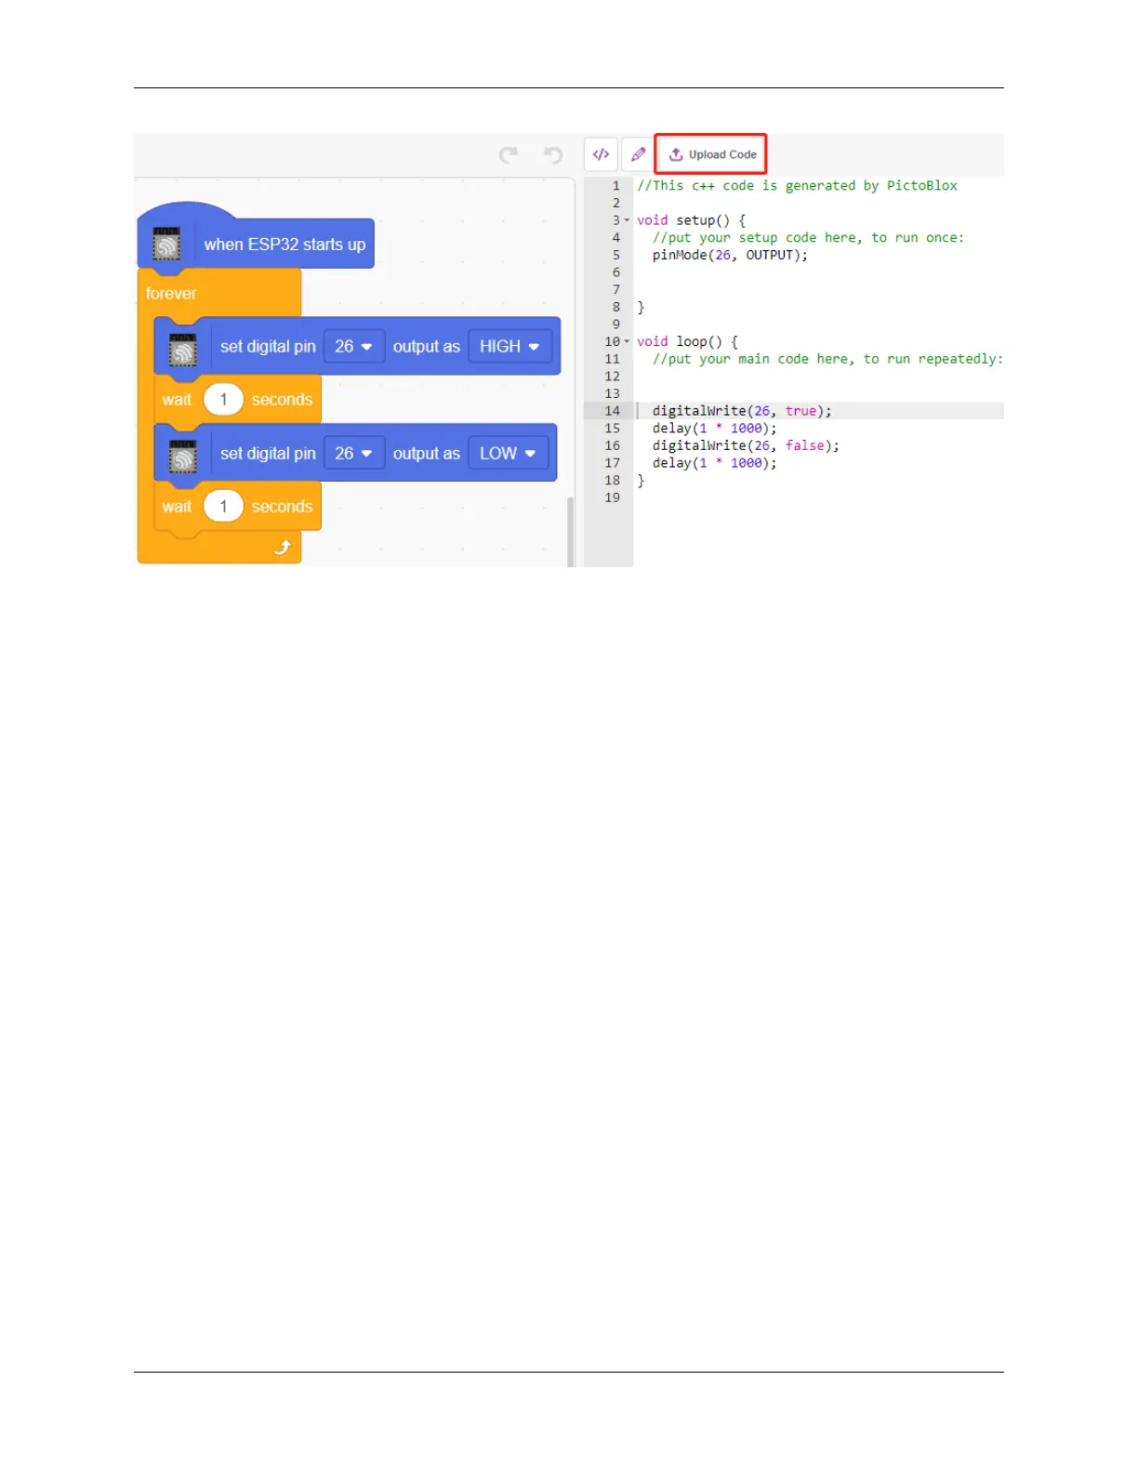The image size is (1138, 1473).
Task: Click the ESP32 chip icon on the hat block
Action: coord(166,244)
